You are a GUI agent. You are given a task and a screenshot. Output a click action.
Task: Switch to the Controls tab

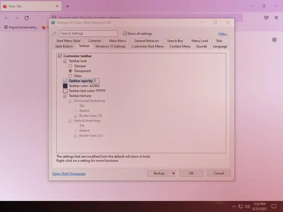tap(95, 41)
